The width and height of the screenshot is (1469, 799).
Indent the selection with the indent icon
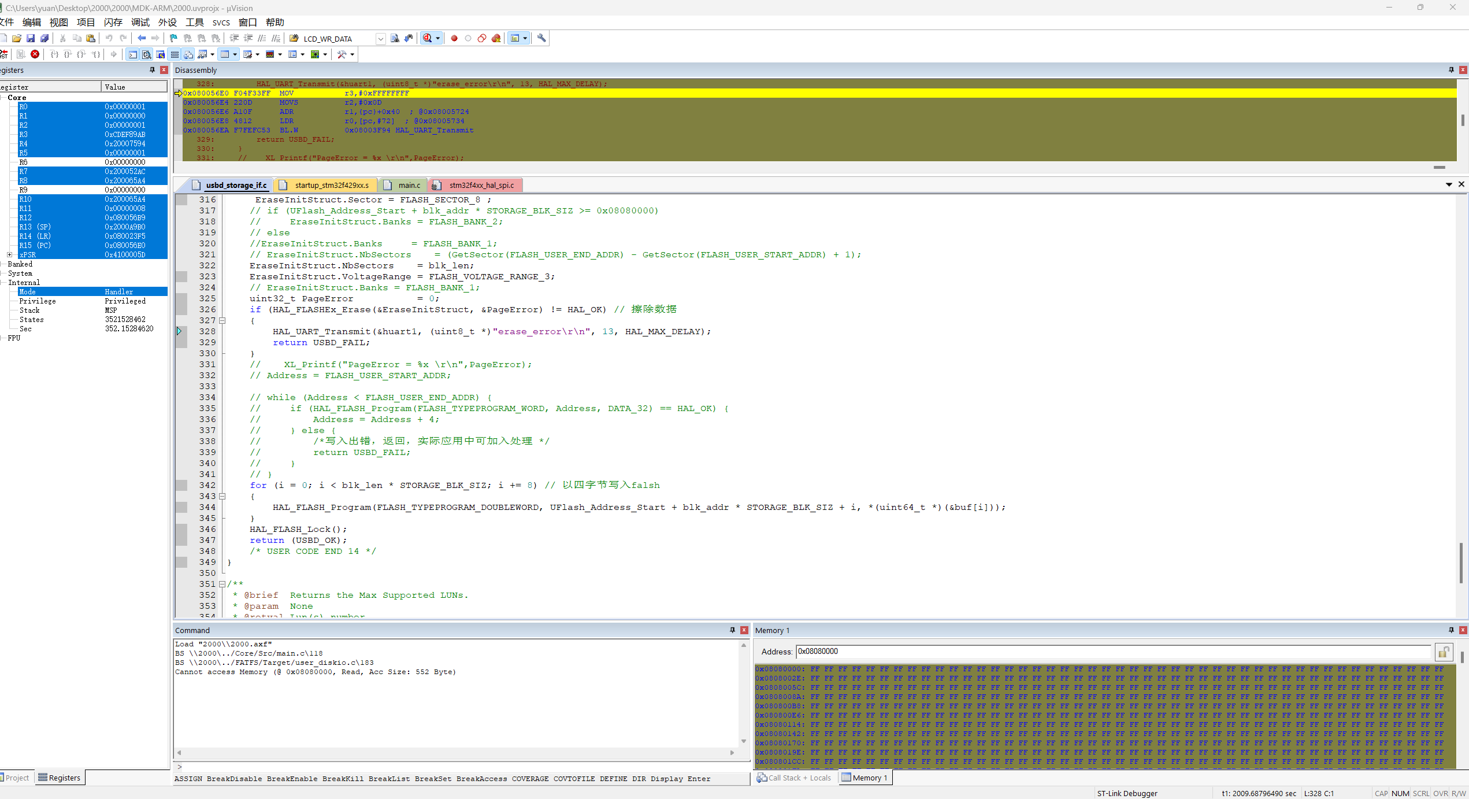pos(234,38)
